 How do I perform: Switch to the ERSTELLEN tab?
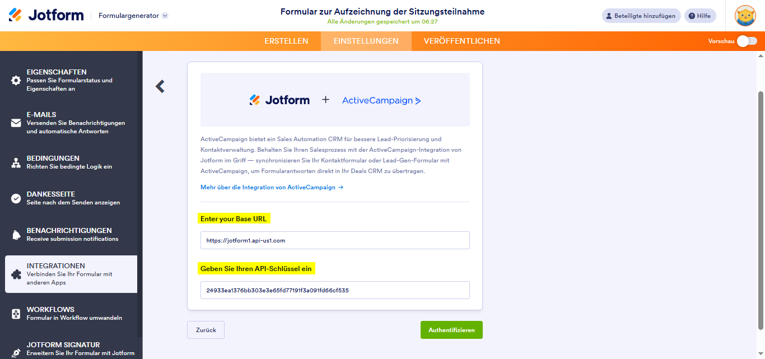[287, 41]
